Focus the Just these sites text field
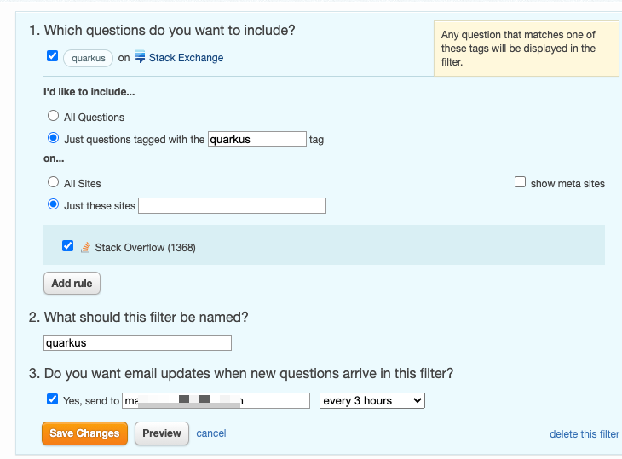This screenshot has height=459, width=622. 232,205
